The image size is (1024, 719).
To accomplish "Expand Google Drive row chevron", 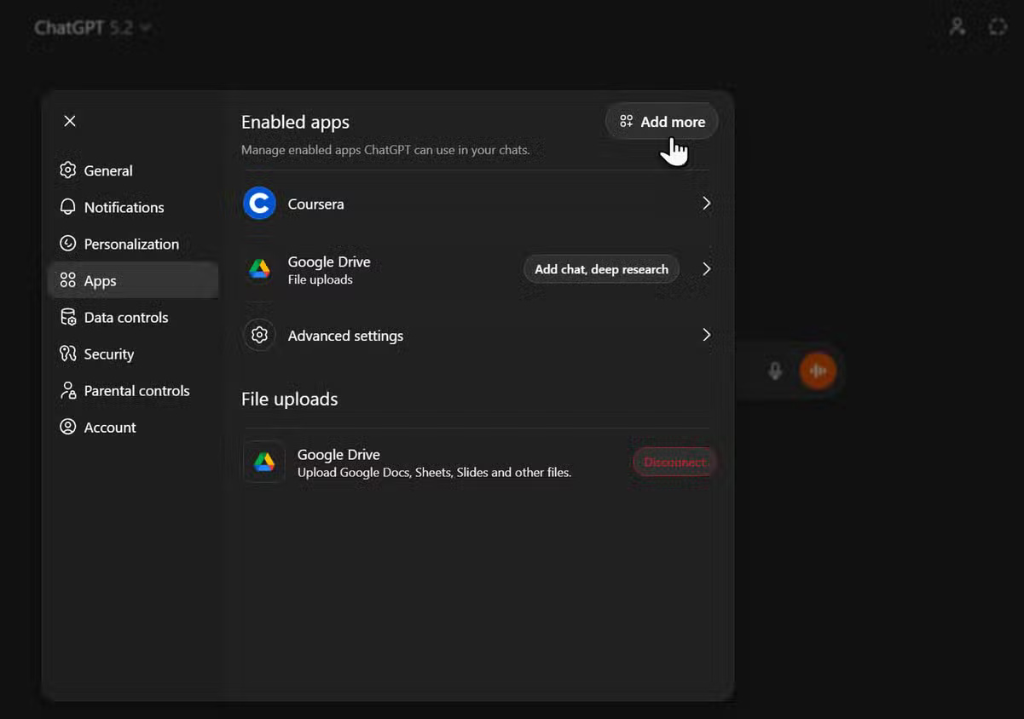I will pyautogui.click(x=706, y=269).
